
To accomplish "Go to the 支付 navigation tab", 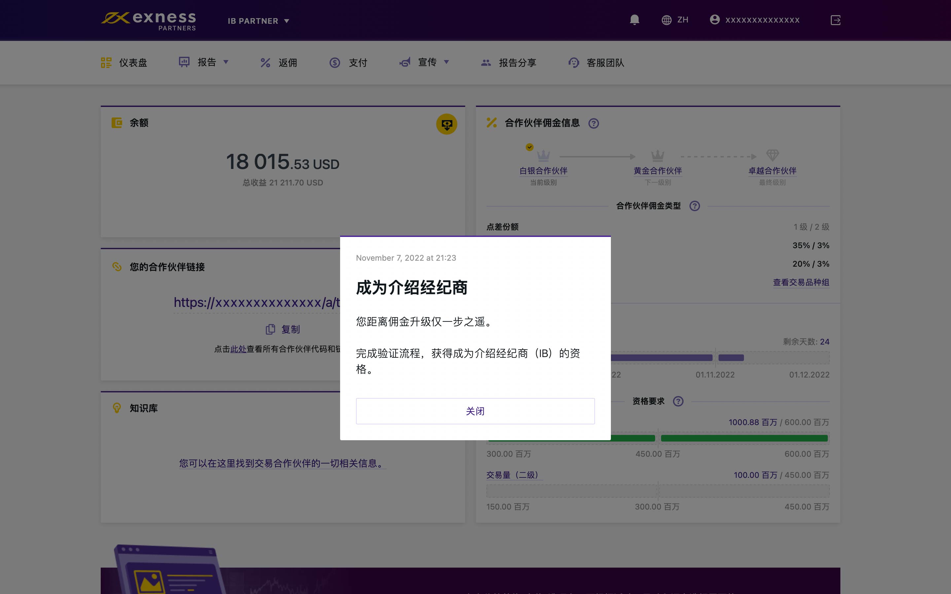I will (x=348, y=63).
